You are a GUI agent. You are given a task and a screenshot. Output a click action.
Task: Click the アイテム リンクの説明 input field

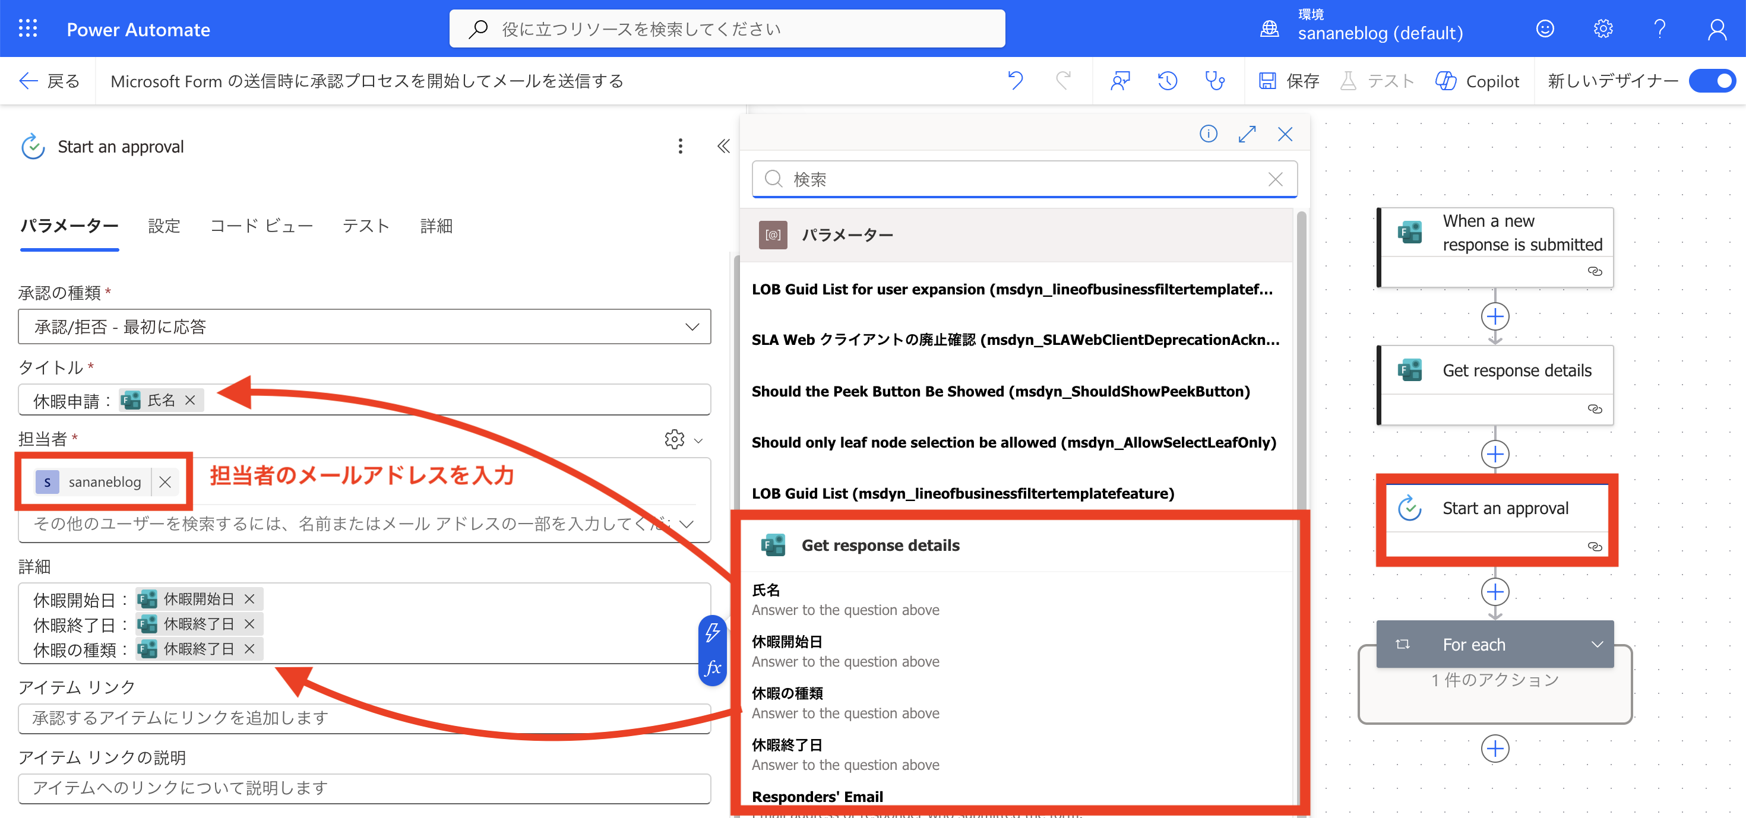pos(364,788)
